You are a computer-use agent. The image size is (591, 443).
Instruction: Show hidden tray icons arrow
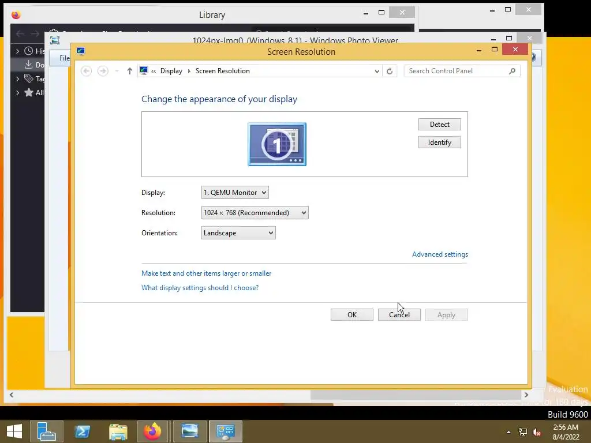point(509,432)
